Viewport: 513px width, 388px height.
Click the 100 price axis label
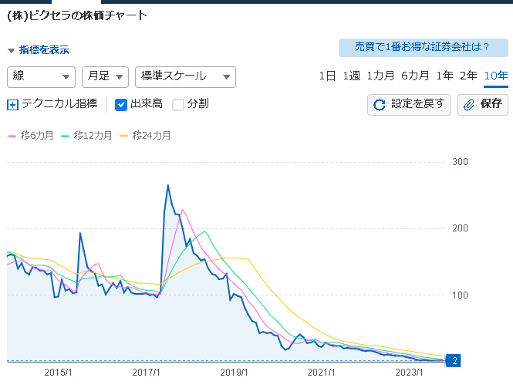click(x=460, y=295)
